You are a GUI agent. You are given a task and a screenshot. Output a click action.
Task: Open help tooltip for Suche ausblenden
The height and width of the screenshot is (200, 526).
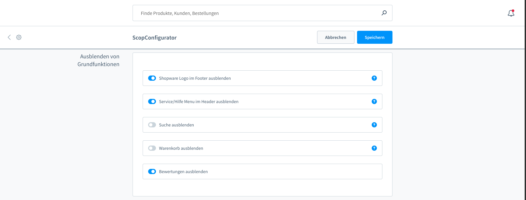point(374,125)
